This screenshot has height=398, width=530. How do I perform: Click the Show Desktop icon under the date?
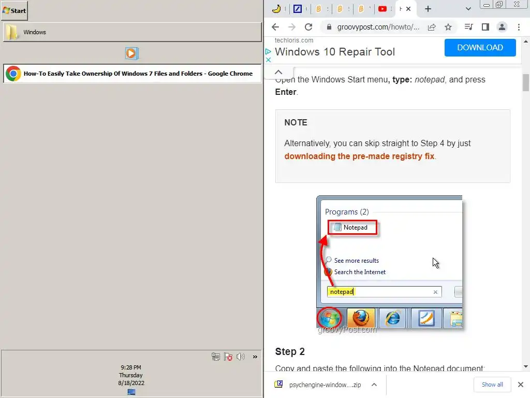(131, 392)
